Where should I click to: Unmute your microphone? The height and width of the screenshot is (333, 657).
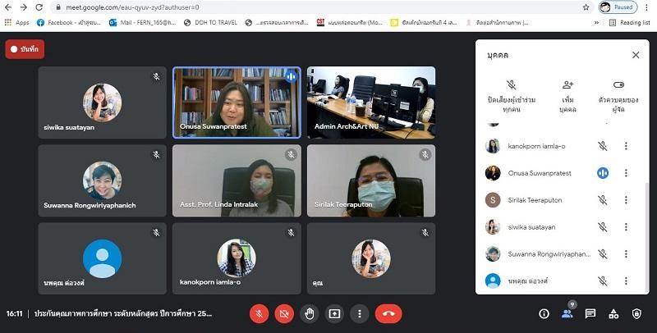259,314
